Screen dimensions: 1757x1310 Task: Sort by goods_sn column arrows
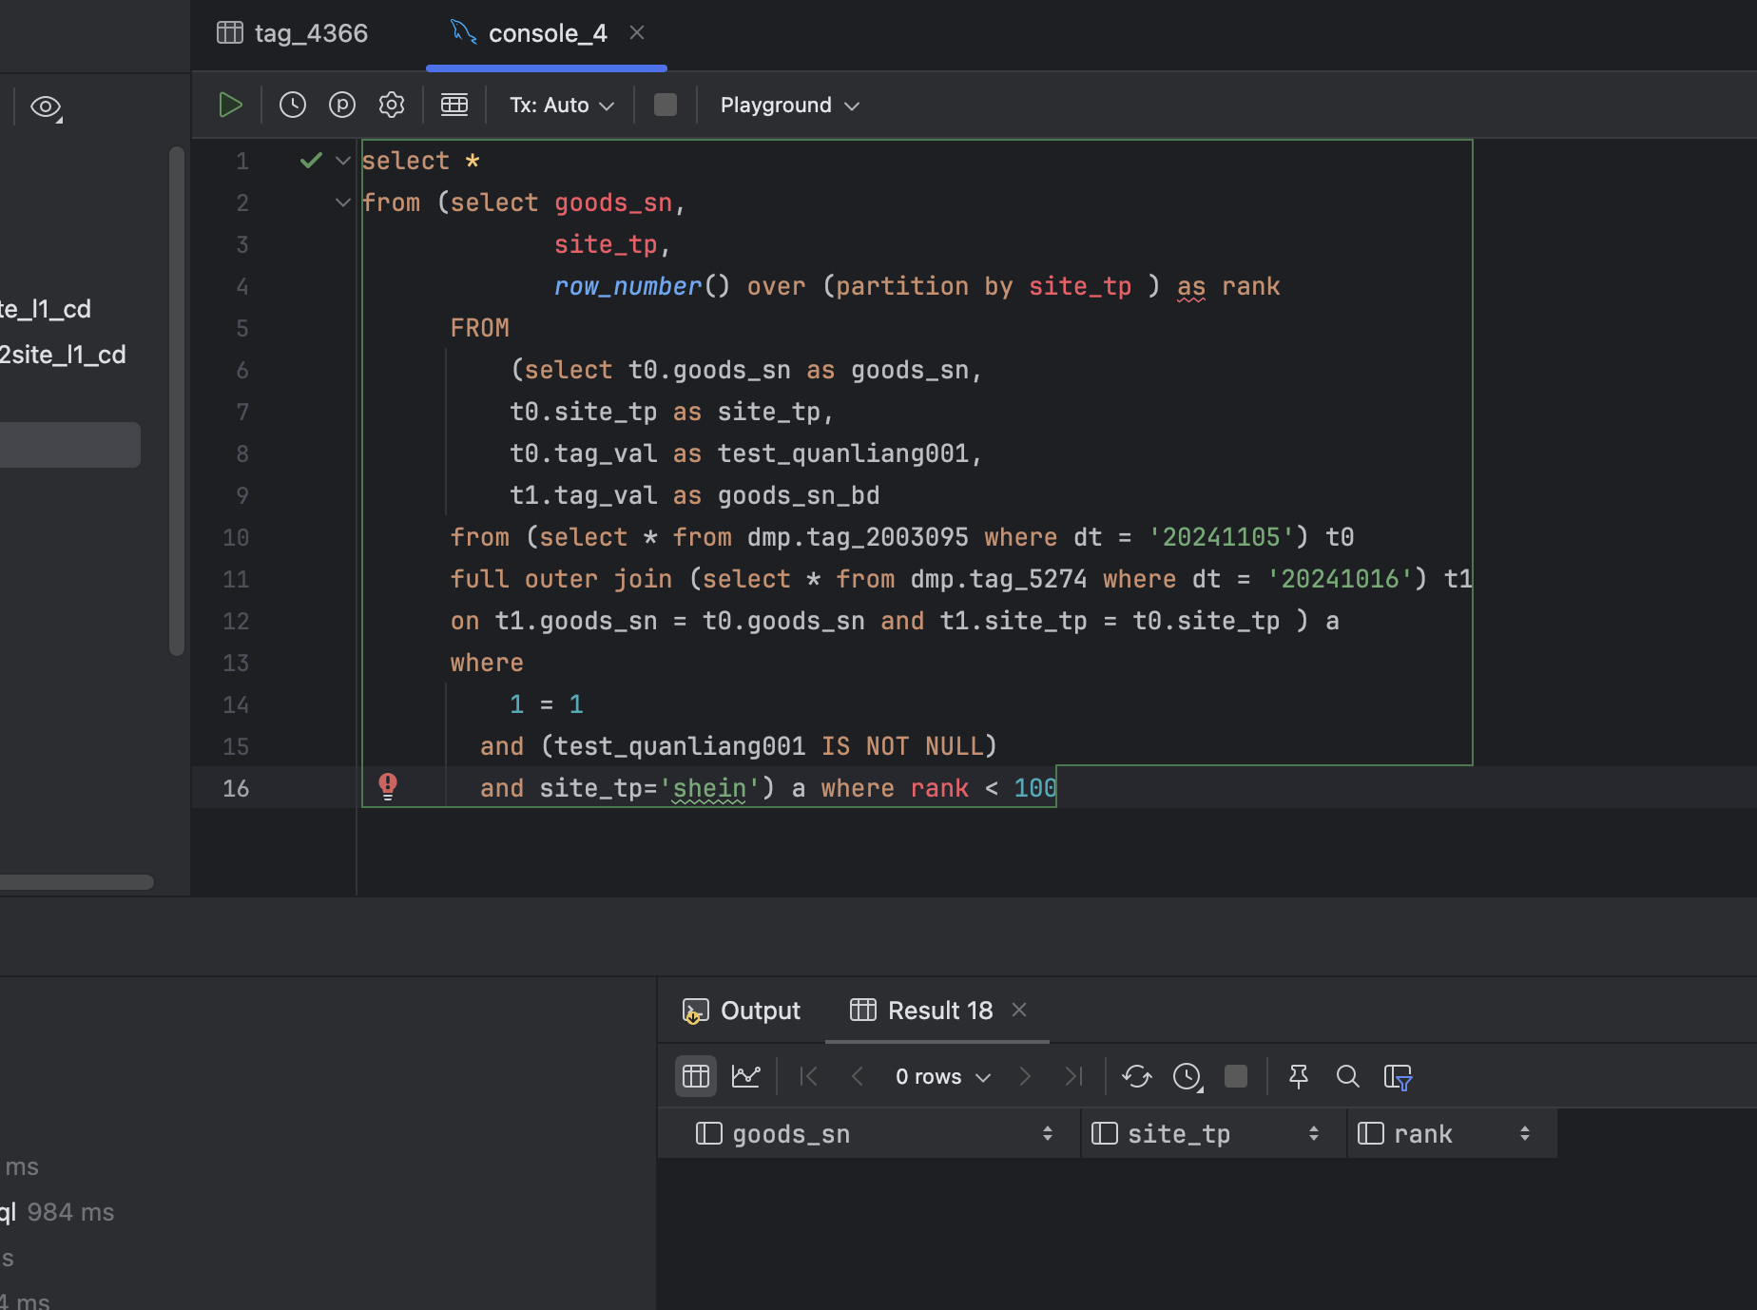click(1048, 1133)
